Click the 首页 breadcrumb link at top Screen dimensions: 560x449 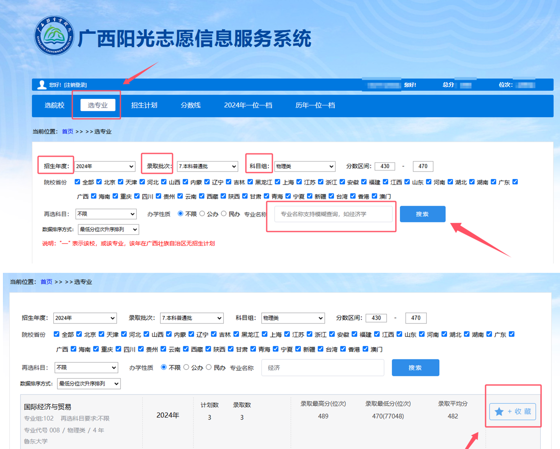[67, 131]
